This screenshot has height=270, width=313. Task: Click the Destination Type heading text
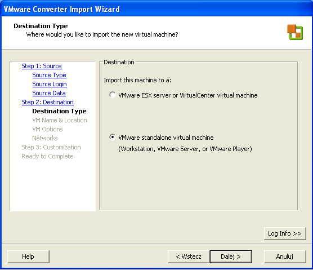click(41, 26)
